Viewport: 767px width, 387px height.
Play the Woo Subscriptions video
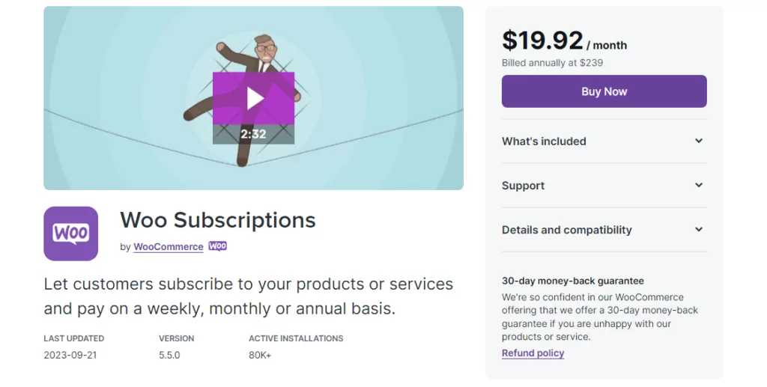coord(253,98)
